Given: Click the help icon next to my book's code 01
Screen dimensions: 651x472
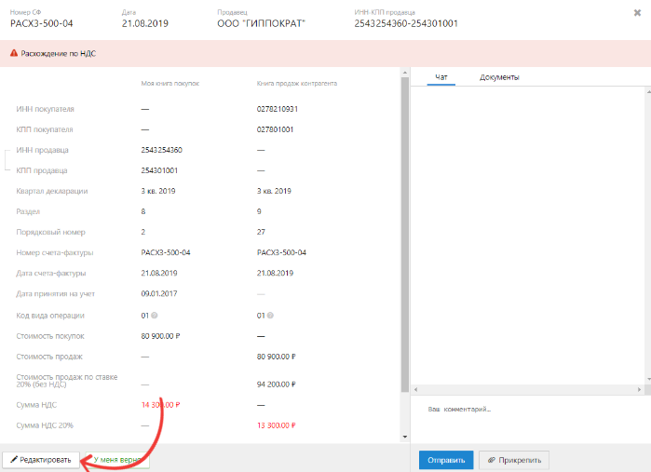Looking at the screenshot, I should coord(155,316).
